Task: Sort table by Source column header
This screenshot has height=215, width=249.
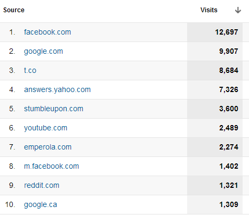Action: click(x=14, y=10)
